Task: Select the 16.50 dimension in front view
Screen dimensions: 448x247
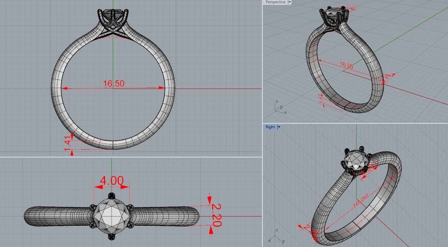Action: pos(114,84)
